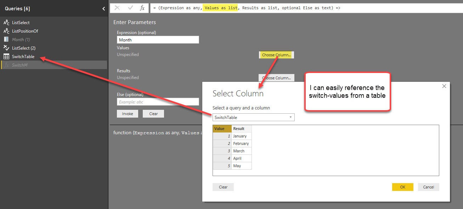Click the Invoke button

128,114
